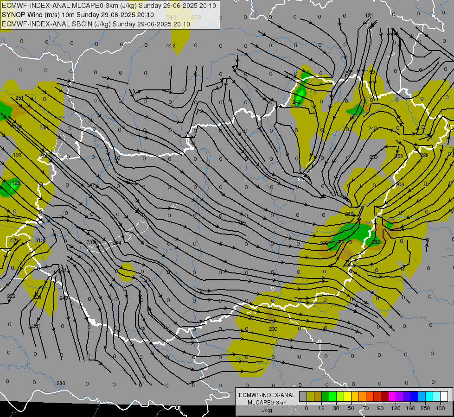Click the 282 value on the map
The width and height of the screenshot is (454, 417).
click(x=350, y=214)
